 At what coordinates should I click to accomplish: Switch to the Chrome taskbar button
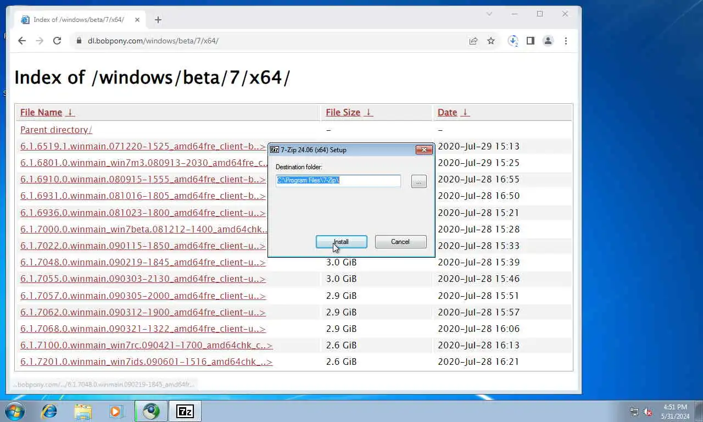point(151,411)
